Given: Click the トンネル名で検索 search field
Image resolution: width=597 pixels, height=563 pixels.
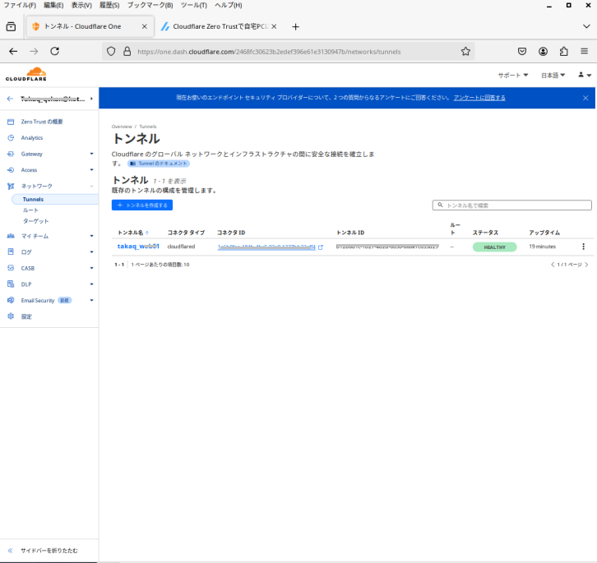Looking at the screenshot, I should (x=511, y=205).
